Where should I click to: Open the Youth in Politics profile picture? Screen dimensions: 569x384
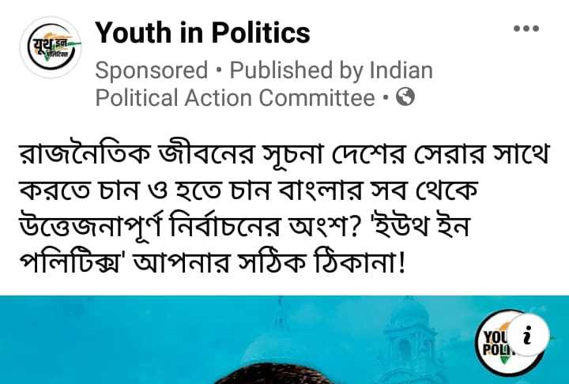[51, 47]
